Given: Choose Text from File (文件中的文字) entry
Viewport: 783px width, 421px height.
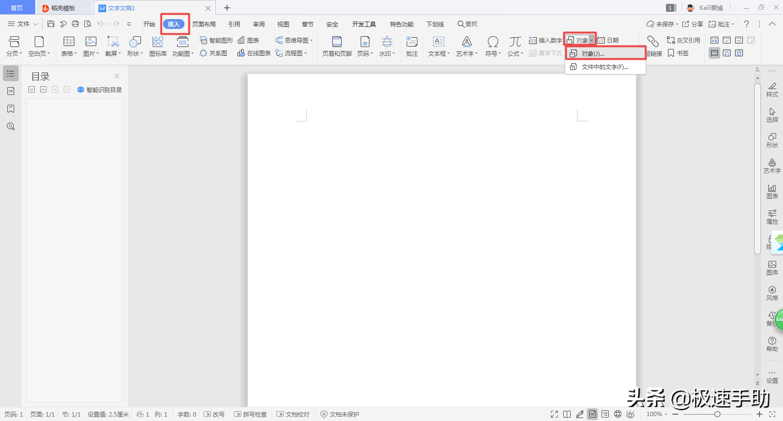Looking at the screenshot, I should pyautogui.click(x=605, y=67).
